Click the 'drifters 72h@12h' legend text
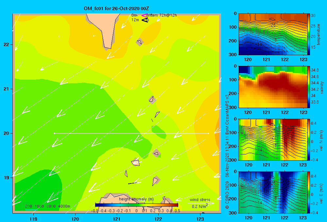The height and width of the screenshot is (222, 327). 162,15
